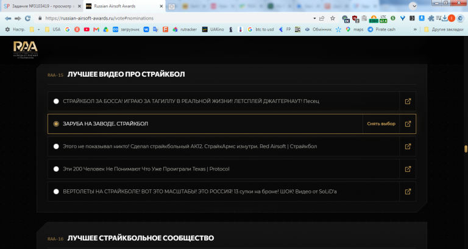Go back with the browser back arrow
This screenshot has width=468, height=249.
click(8, 18)
